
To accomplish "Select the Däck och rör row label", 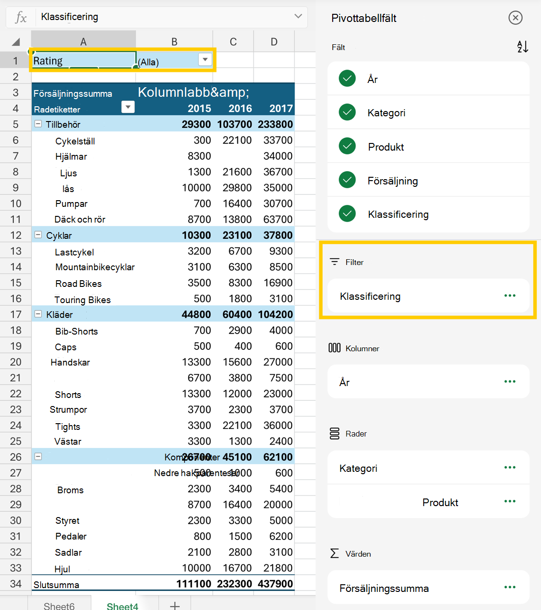I will (80, 219).
